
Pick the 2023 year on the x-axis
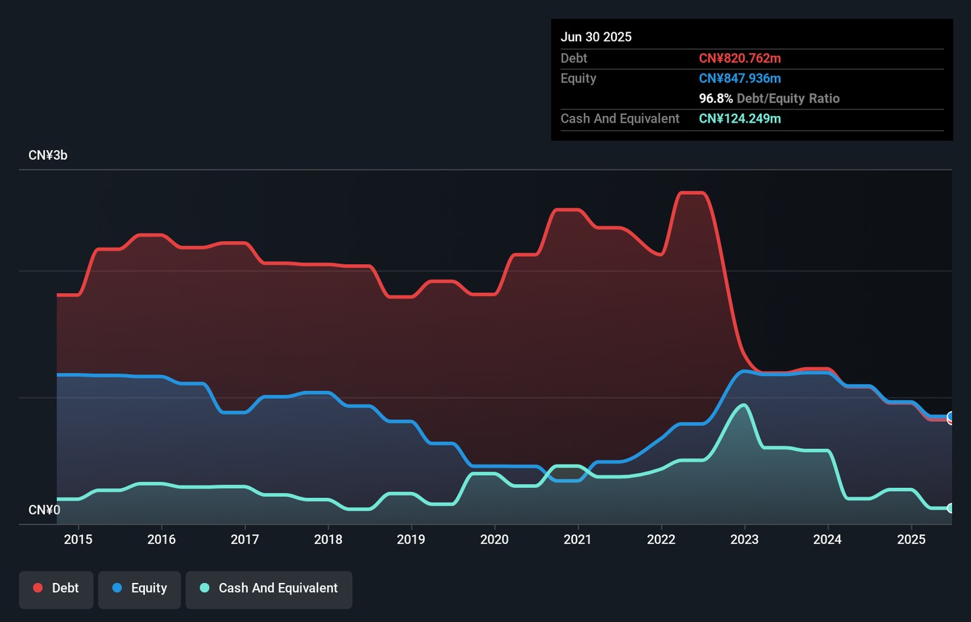[744, 540]
